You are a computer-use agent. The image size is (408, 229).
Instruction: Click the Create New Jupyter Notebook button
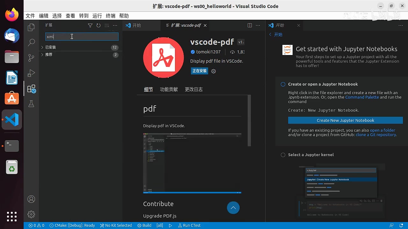coord(345,120)
